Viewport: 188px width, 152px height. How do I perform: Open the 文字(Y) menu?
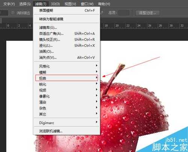click(x=9, y=4)
